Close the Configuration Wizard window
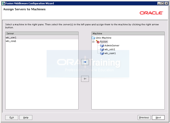 pyautogui.click(x=166, y=4)
